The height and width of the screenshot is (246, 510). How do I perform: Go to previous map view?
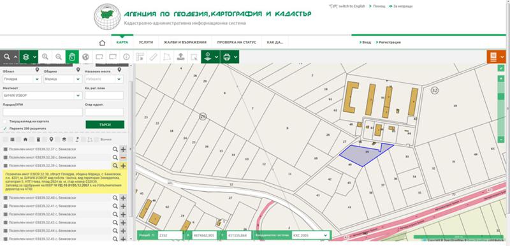pos(99,57)
